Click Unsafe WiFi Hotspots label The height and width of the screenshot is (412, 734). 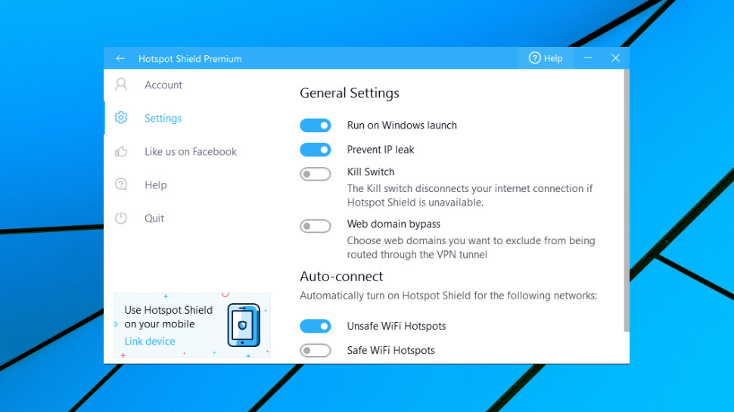(x=397, y=326)
